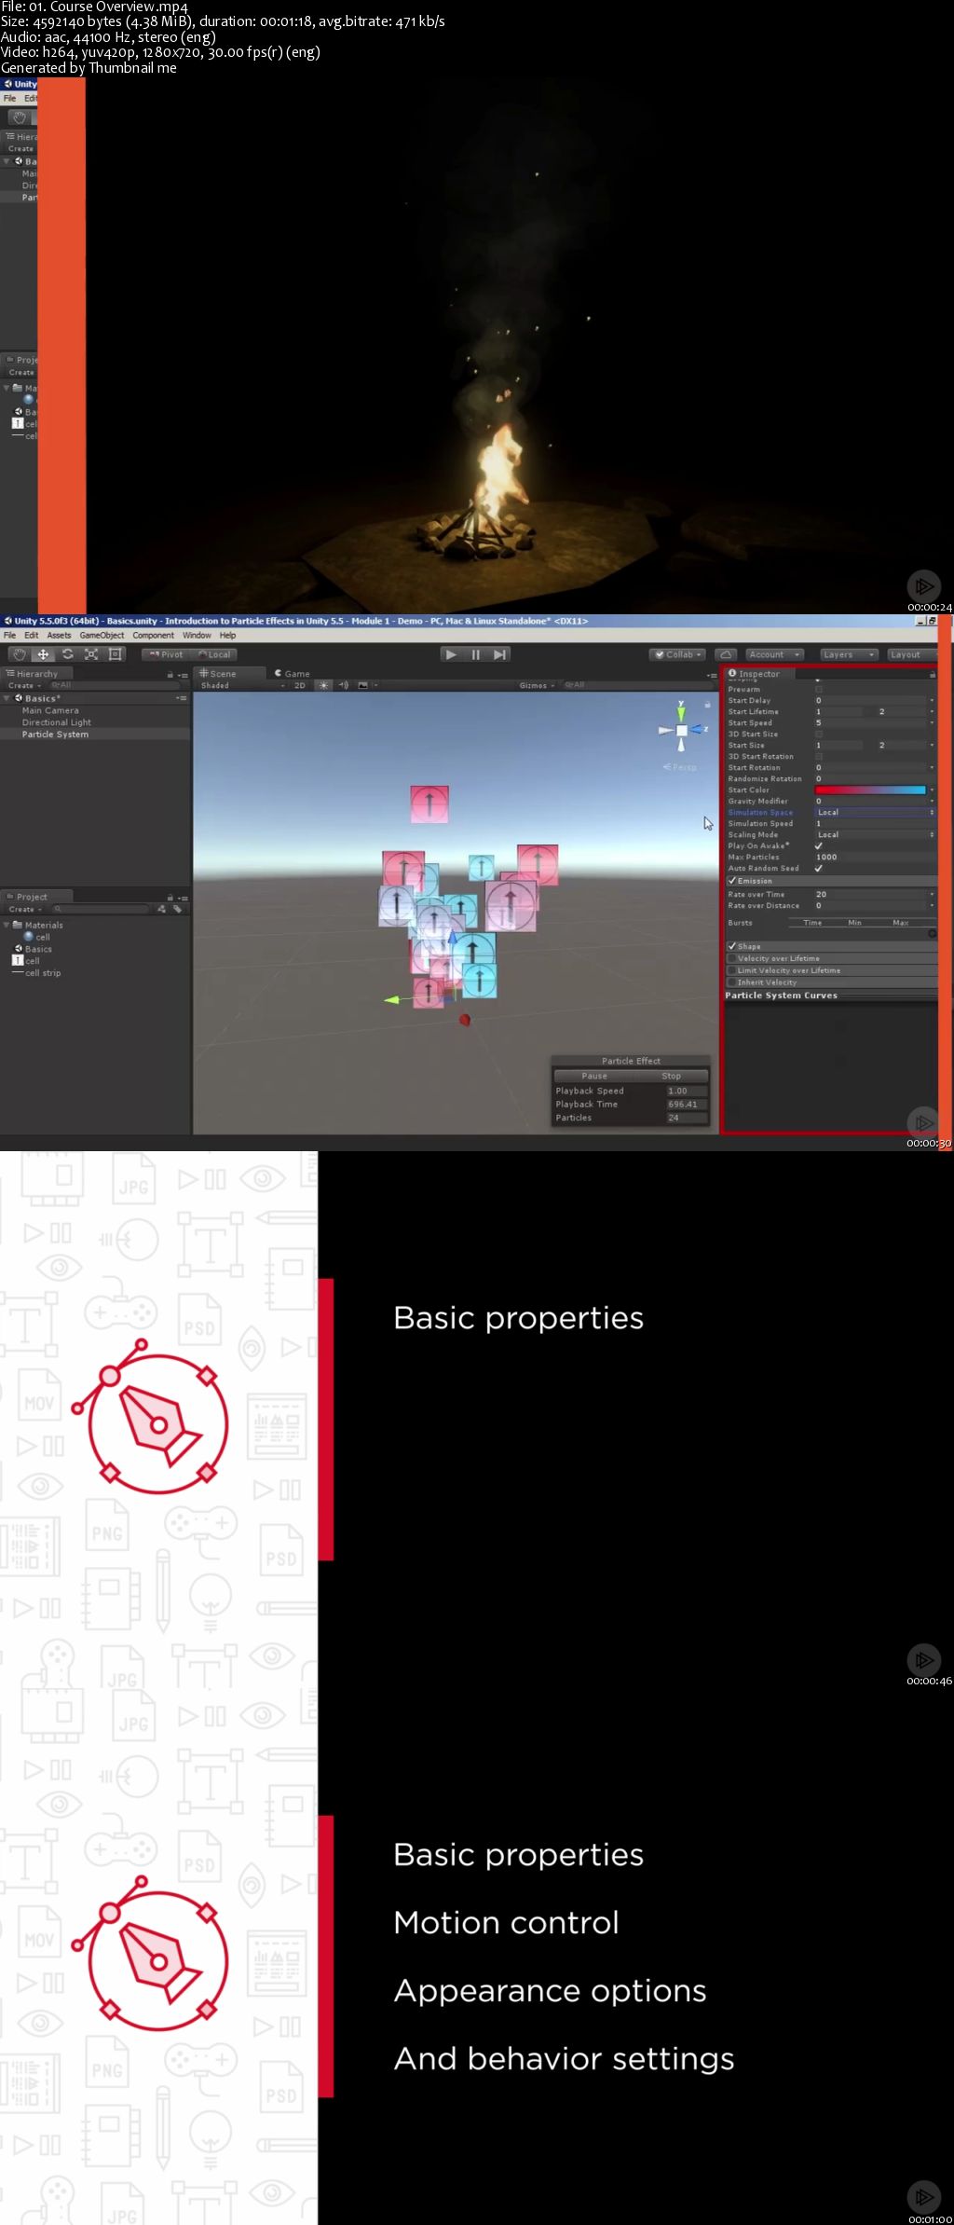This screenshot has height=2225, width=954.
Task: Toggle scene audio speaker icon
Action: (344, 685)
